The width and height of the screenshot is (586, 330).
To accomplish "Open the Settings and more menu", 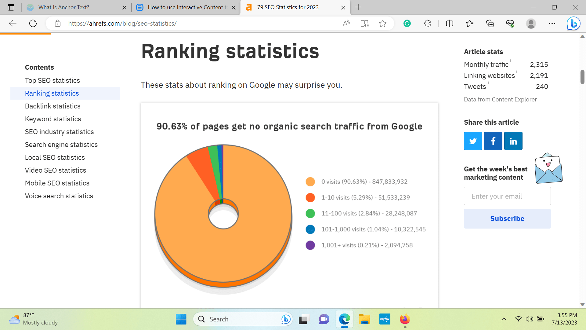I will click(x=552, y=23).
